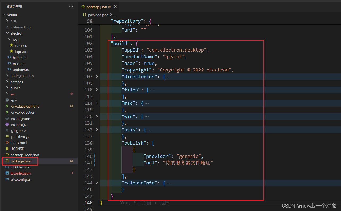The height and width of the screenshot is (211, 341).
Task: Click the JSON icon on the package.json tab
Action: 83,7
